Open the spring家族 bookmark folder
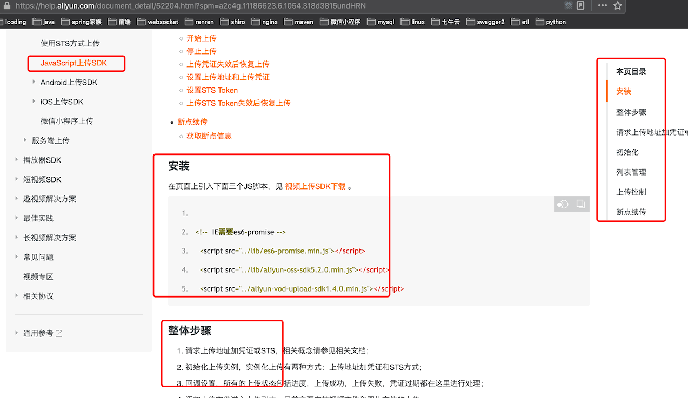This screenshot has width=688, height=398. tap(82, 22)
